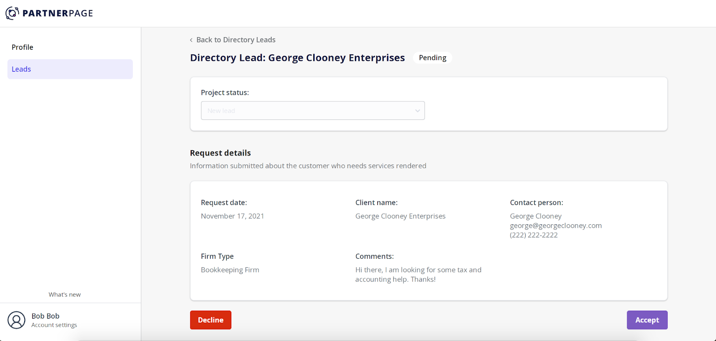Screen dimensions: 716x341
Task: Click the george@georgeclooney.com email address
Action: (x=556, y=226)
